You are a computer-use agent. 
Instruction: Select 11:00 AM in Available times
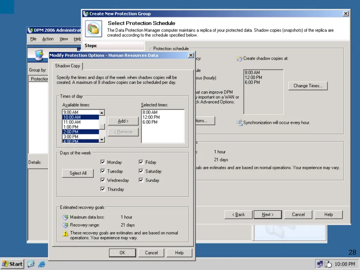81,122
